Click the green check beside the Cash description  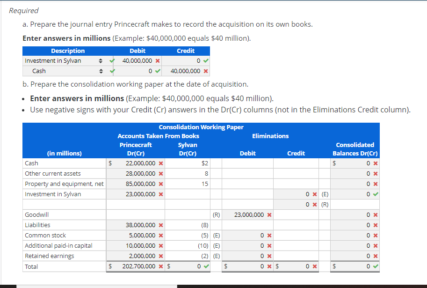pos(111,71)
